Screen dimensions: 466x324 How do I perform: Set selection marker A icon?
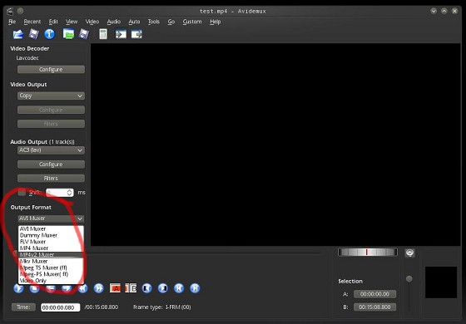click(x=115, y=287)
